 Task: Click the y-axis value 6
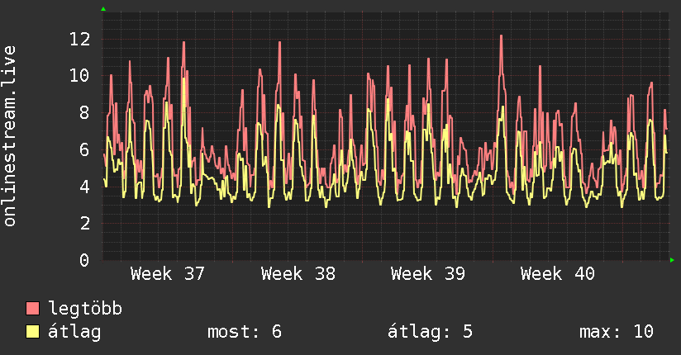click(84, 149)
